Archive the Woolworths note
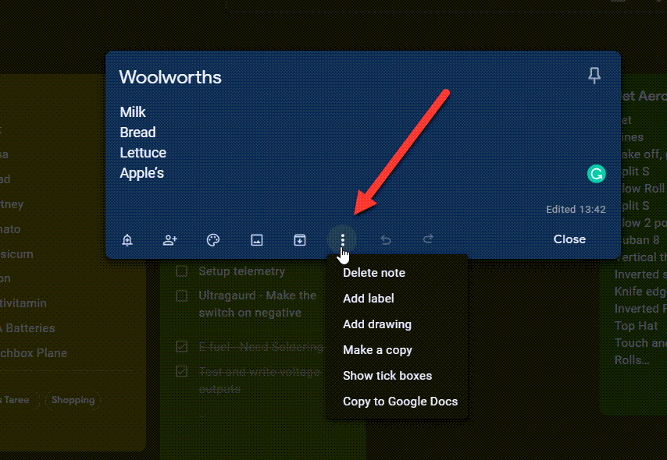The height and width of the screenshot is (460, 667). pos(299,240)
